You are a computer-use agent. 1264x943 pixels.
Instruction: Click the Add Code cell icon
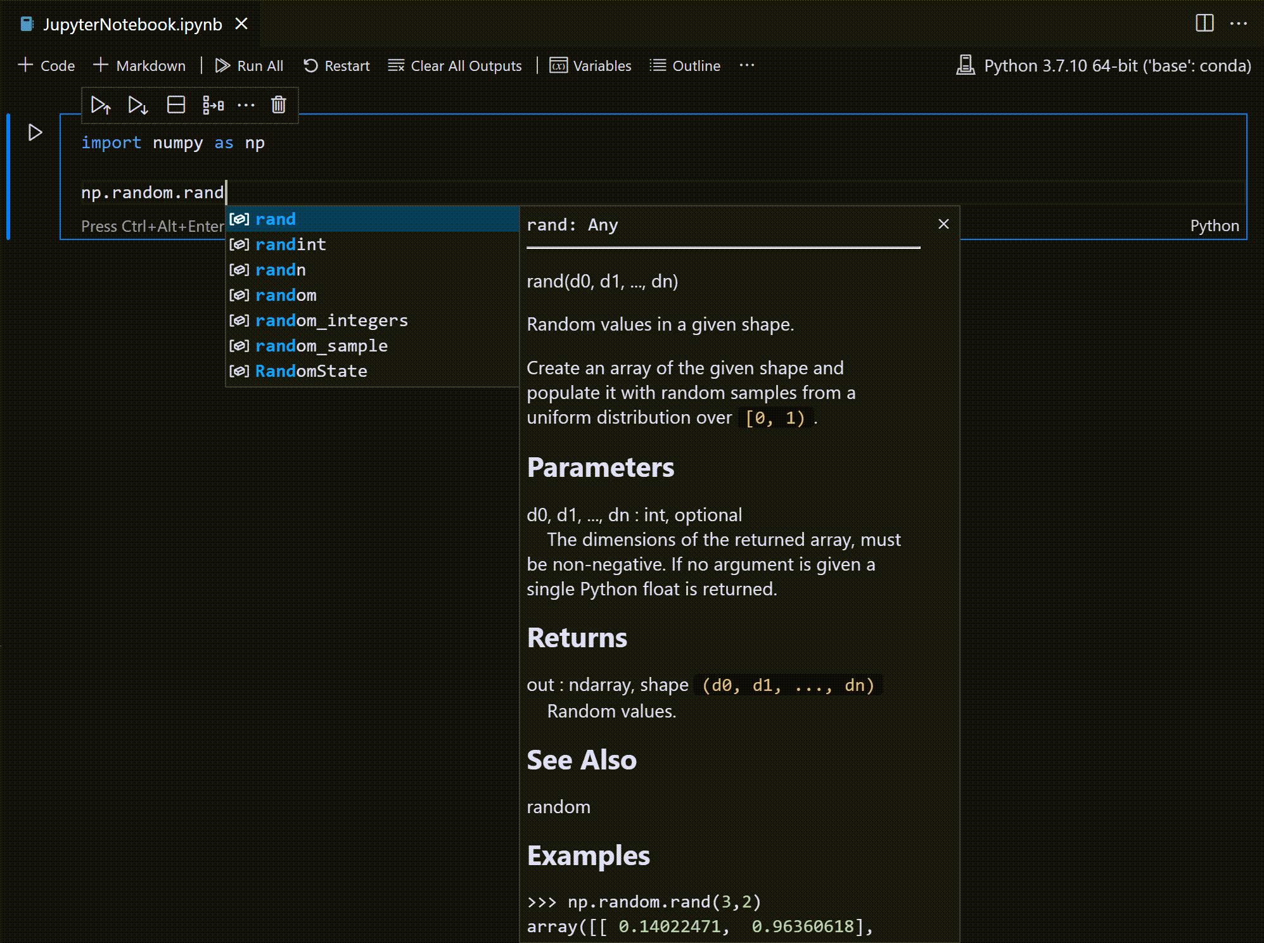pos(46,65)
